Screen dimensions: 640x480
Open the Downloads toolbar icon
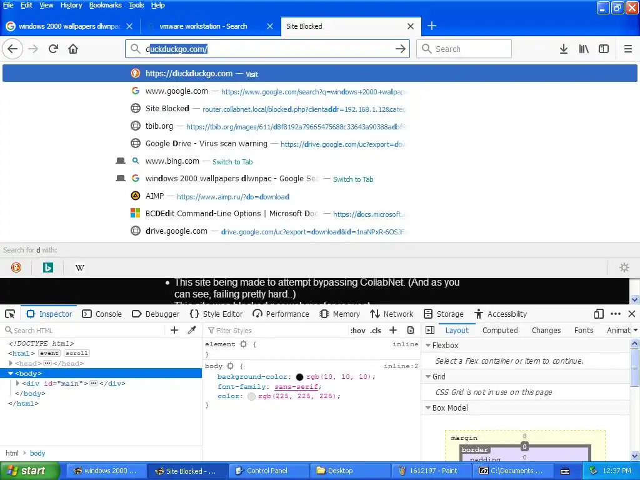563,49
